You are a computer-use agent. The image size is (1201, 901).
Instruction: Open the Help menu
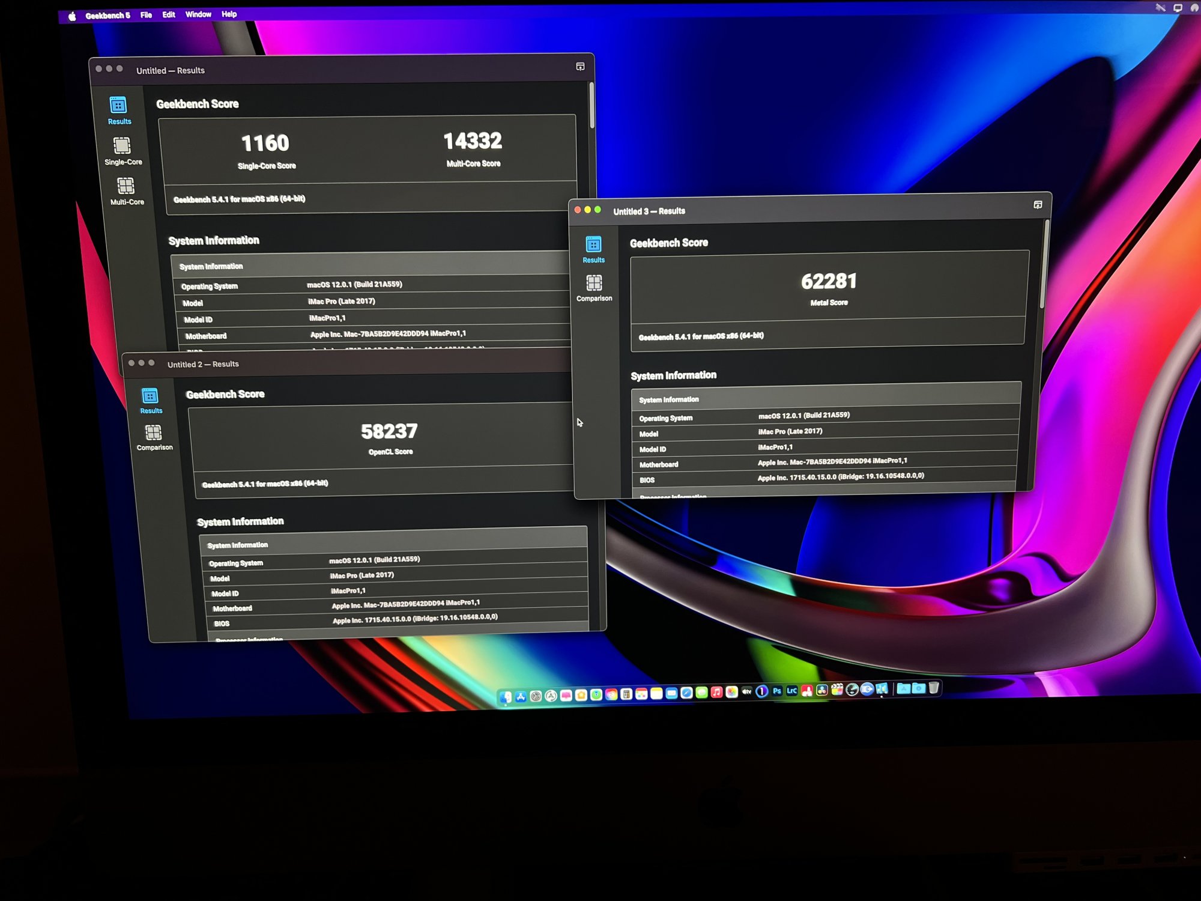(229, 14)
